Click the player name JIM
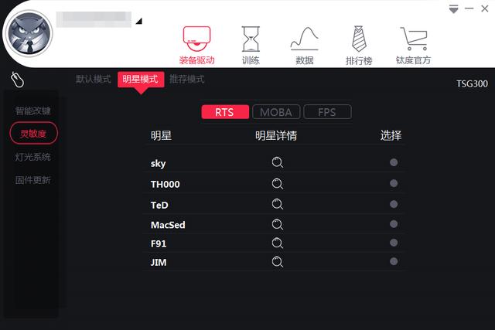The width and height of the screenshot is (495, 330). pos(159,262)
